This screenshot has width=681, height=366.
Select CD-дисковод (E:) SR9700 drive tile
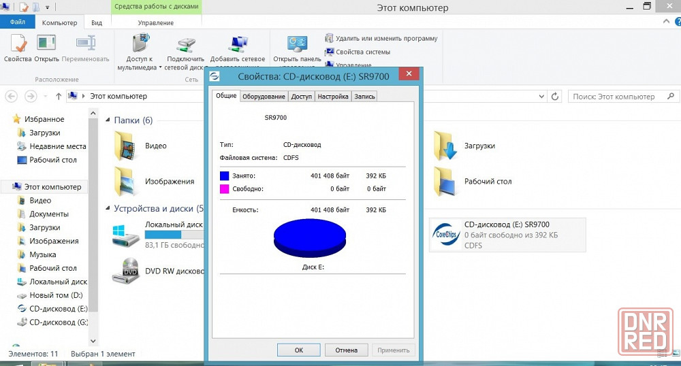(x=507, y=235)
